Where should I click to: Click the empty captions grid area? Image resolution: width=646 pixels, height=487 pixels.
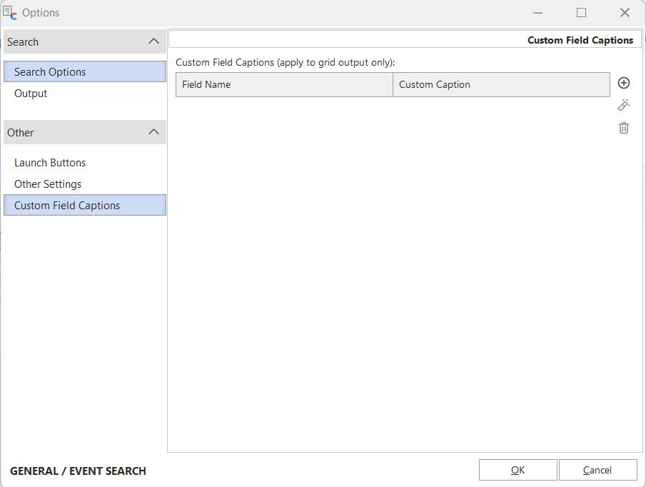(x=393, y=271)
